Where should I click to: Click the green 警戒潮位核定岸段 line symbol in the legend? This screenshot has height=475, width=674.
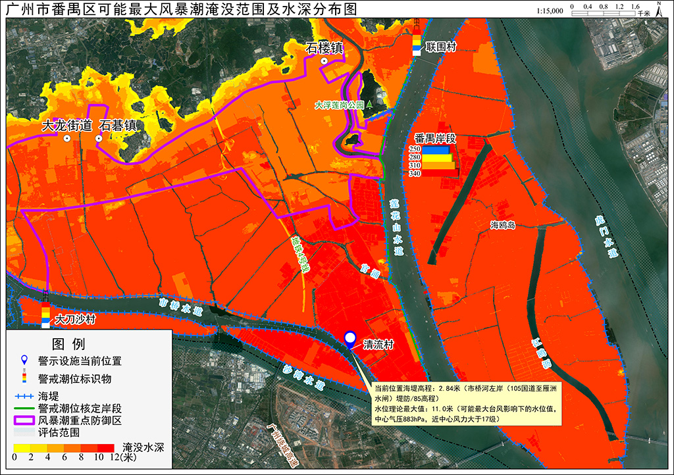point(24,408)
